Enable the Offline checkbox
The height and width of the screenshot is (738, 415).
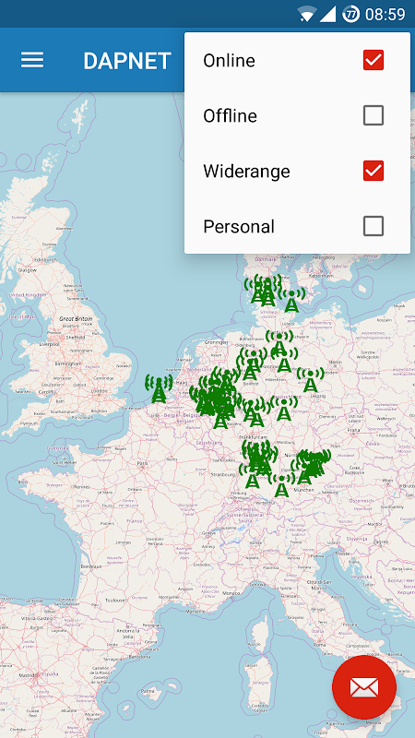pos(373,115)
